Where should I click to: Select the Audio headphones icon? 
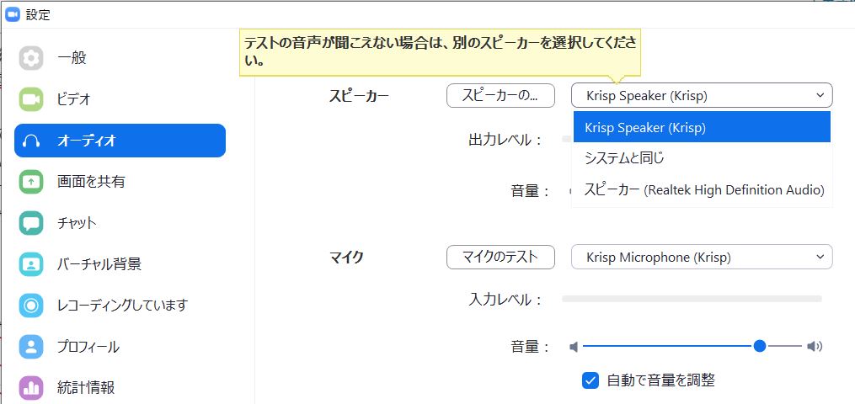[x=31, y=141]
